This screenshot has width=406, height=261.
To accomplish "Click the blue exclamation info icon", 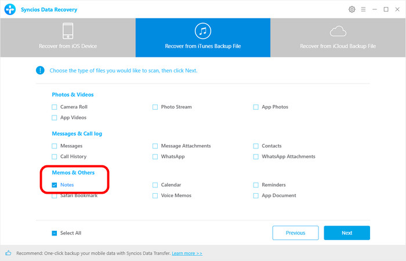I will pyautogui.click(x=40, y=70).
